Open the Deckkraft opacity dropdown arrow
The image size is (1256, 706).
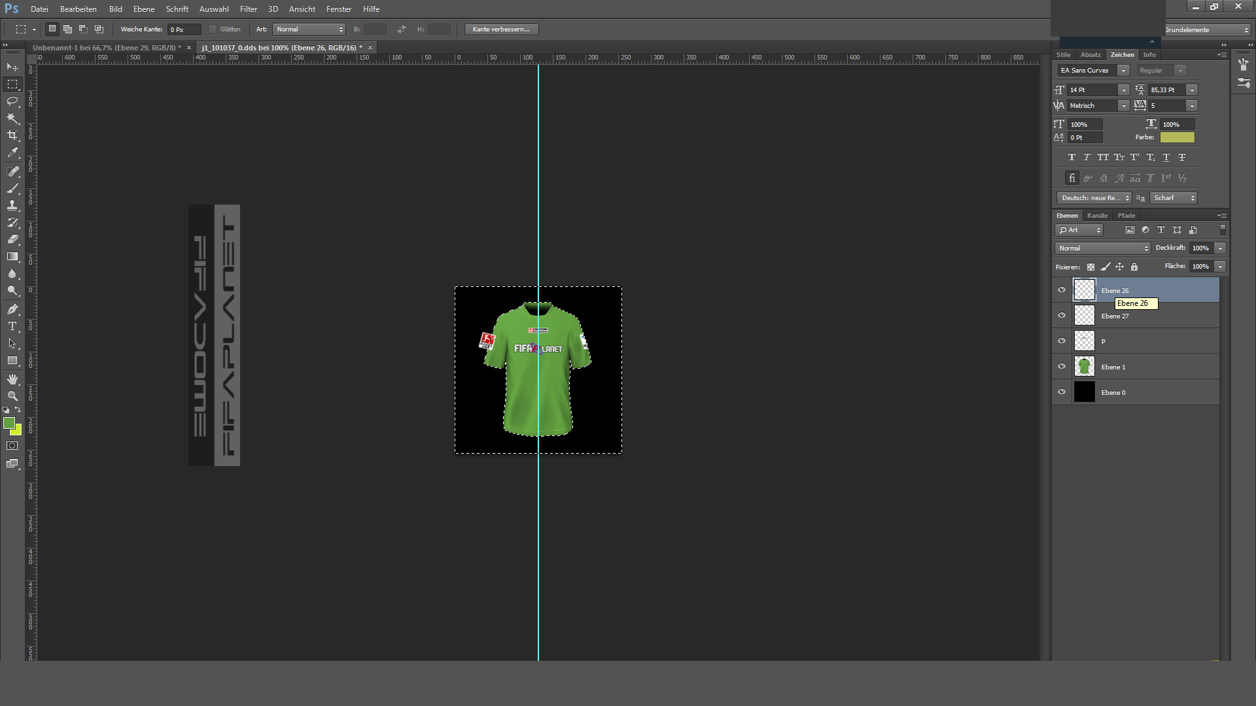1220,248
